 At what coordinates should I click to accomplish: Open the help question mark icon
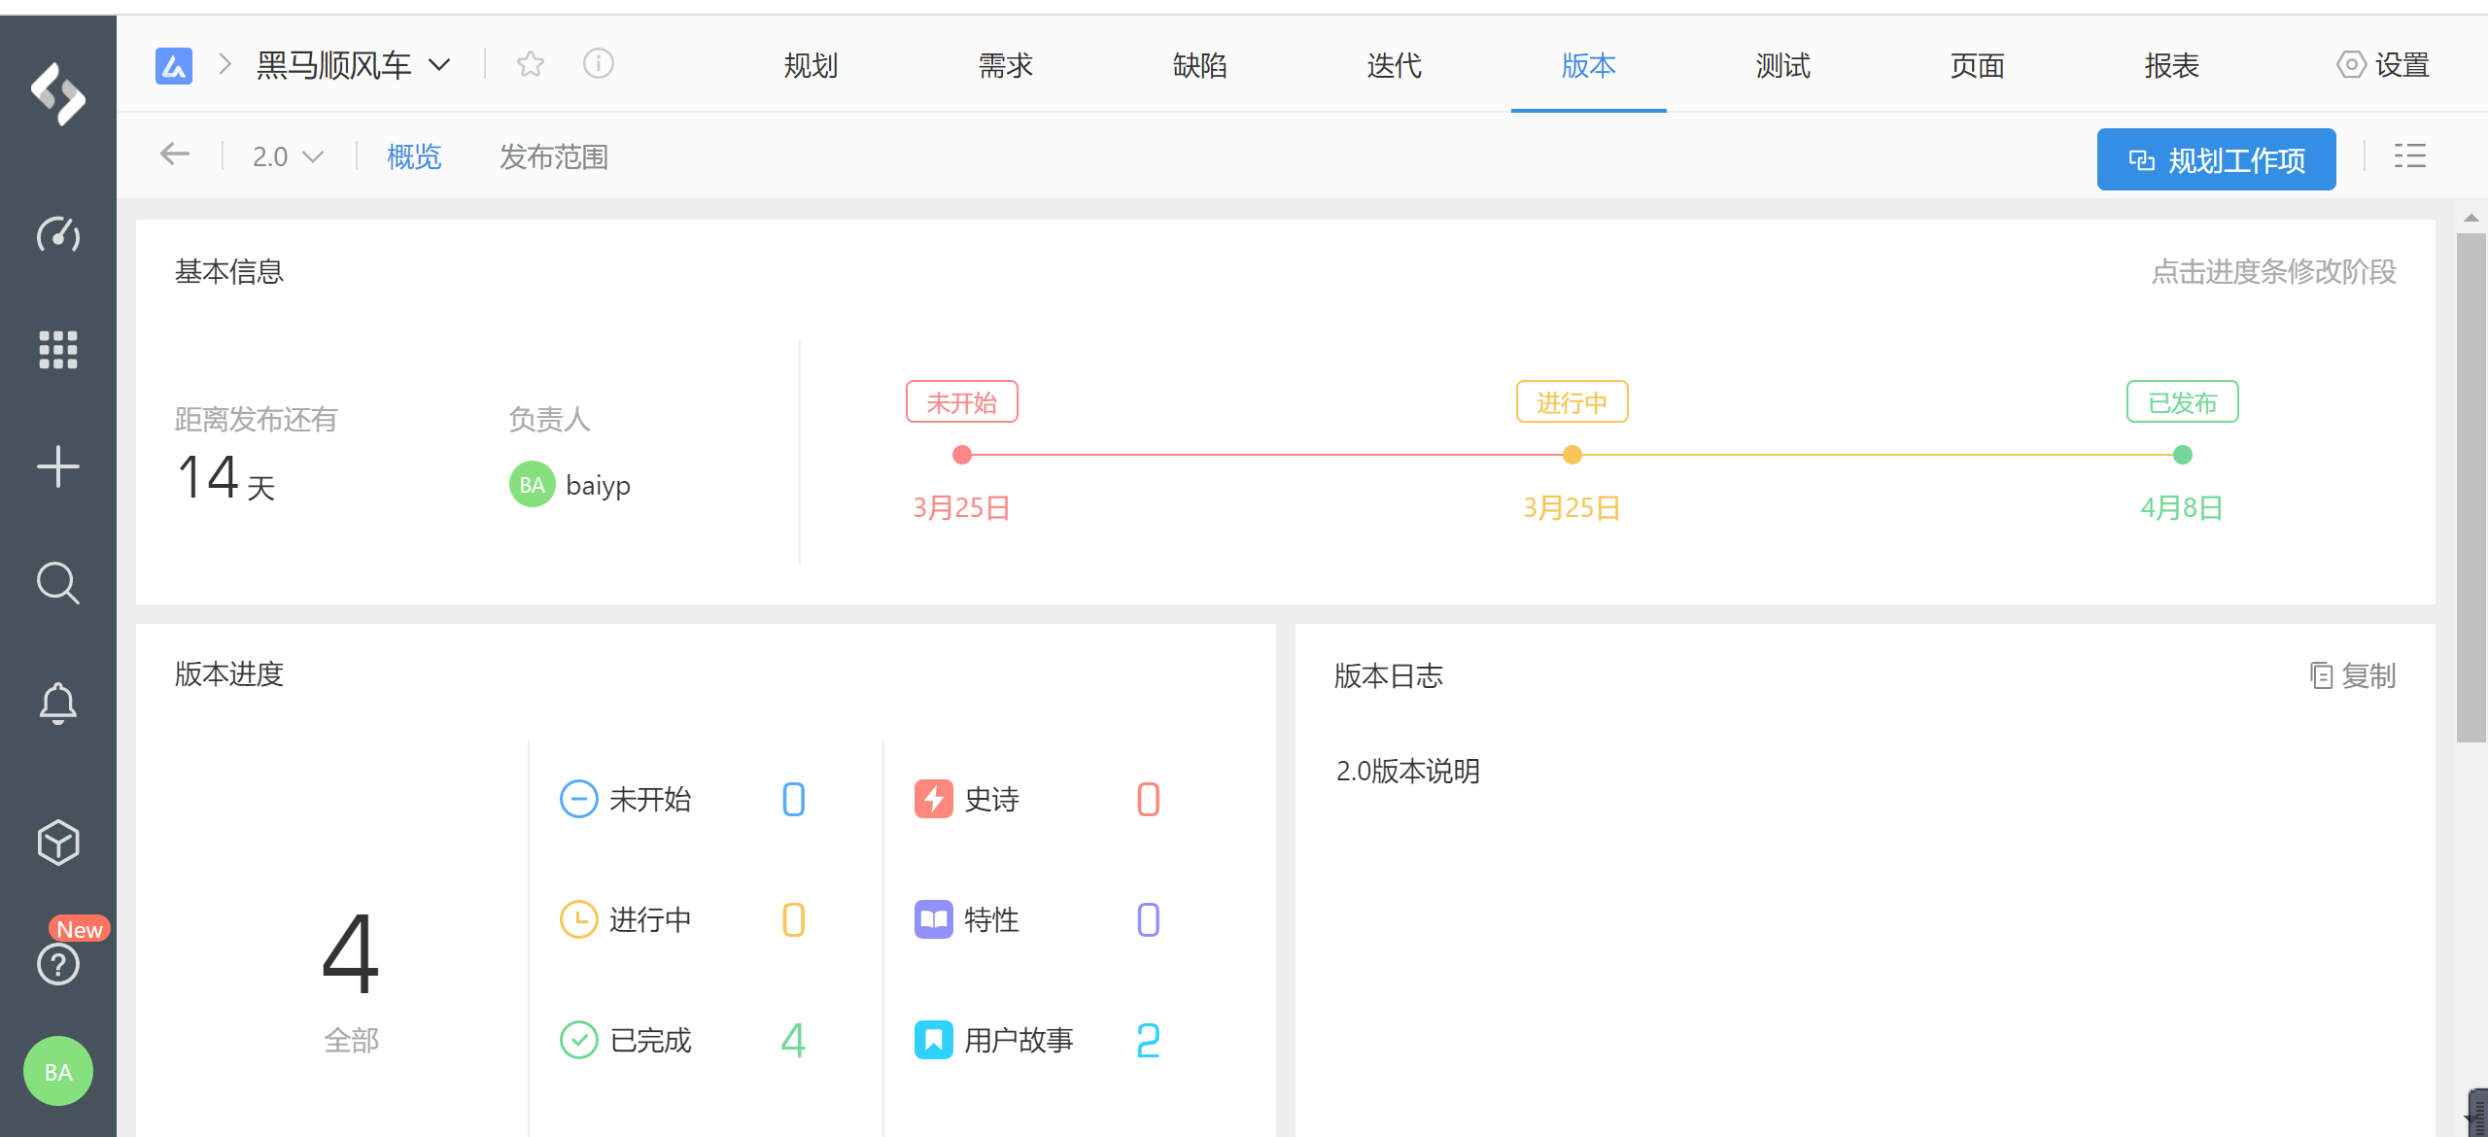(x=57, y=964)
